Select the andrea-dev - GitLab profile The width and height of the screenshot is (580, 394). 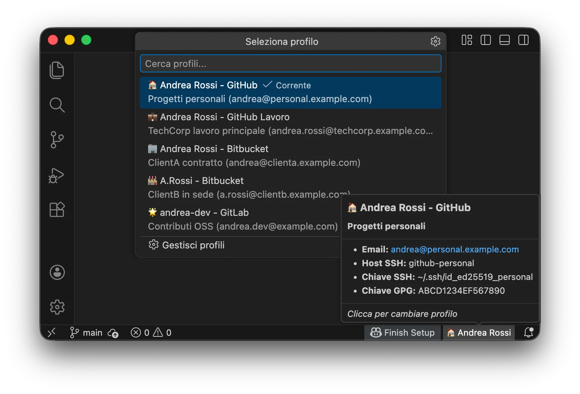[x=241, y=220]
